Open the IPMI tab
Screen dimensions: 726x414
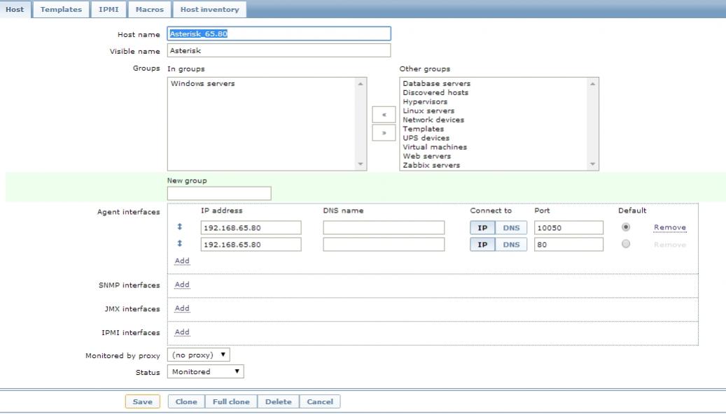tap(109, 9)
